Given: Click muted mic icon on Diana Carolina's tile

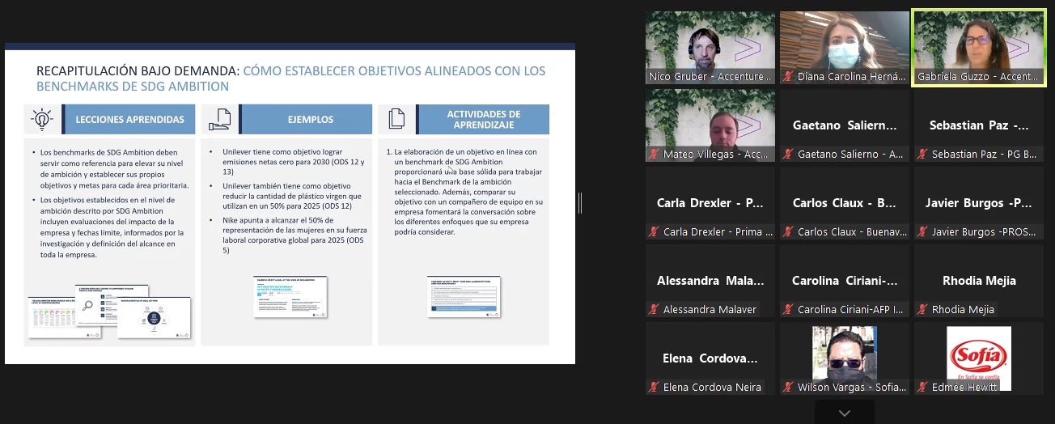Looking at the screenshot, I should [x=788, y=77].
